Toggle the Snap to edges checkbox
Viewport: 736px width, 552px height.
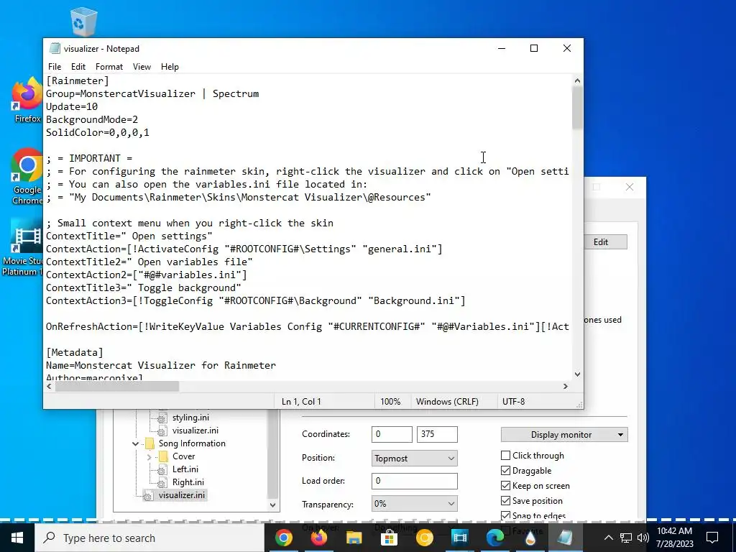(505, 515)
